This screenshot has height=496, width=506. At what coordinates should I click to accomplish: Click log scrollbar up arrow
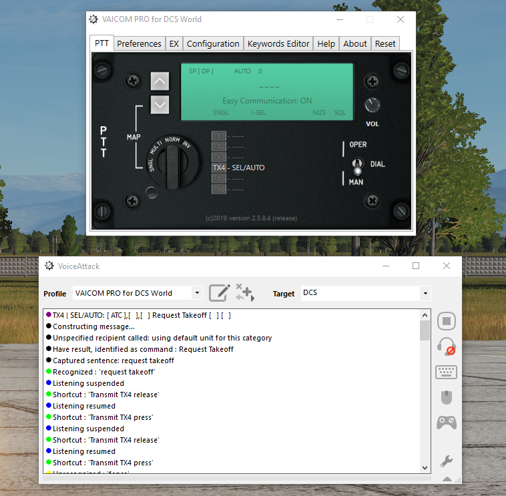[x=425, y=315]
